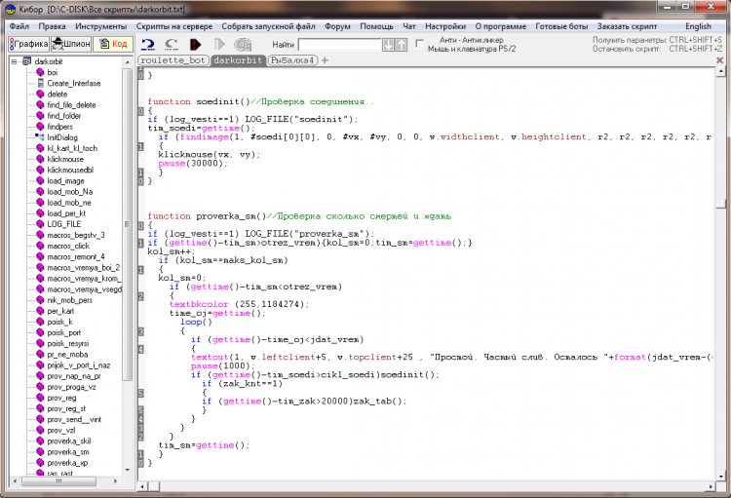
Task: Click the Код button
Action: pos(113,44)
